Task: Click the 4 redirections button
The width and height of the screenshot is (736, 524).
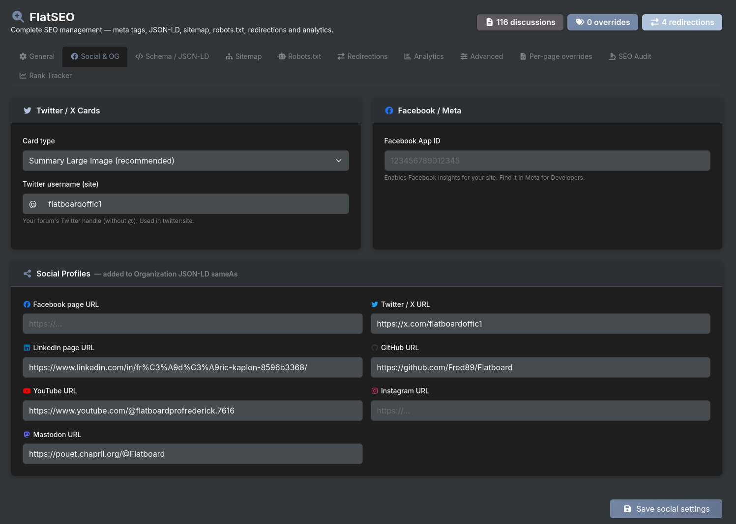Action: (681, 22)
